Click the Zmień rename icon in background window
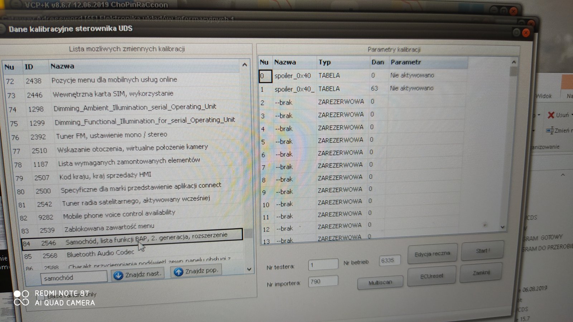The height and width of the screenshot is (322, 573). [549, 131]
